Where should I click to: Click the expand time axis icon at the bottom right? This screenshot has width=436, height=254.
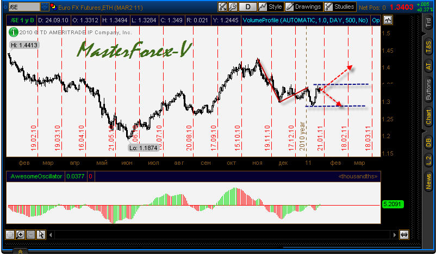[x=404, y=234]
